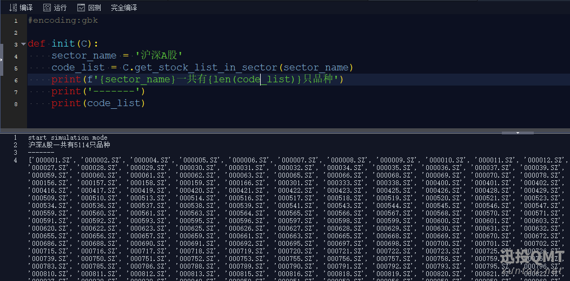Click the output panel collapse handle
The height and width of the screenshot is (281, 570).
tap(518, 133)
